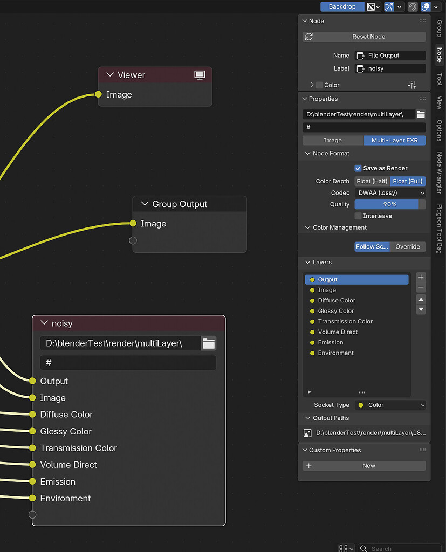Switch to the Pidgeon Tool Bag tab
Image resolution: width=446 pixels, height=552 pixels.
440,229
